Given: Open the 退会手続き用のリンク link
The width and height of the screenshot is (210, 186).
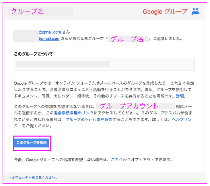Looking at the screenshot, I should [x=74, y=113].
